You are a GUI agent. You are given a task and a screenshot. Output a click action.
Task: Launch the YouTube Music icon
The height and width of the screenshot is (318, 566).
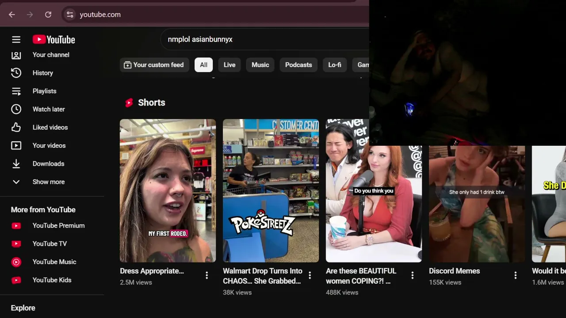coord(16,262)
